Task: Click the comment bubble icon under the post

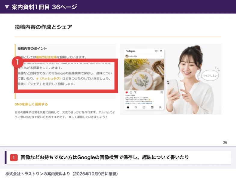Action: (131, 92)
